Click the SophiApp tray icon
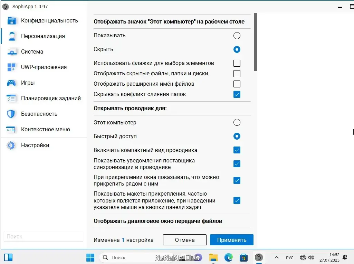The height and width of the screenshot is (264, 354). click(x=259, y=257)
